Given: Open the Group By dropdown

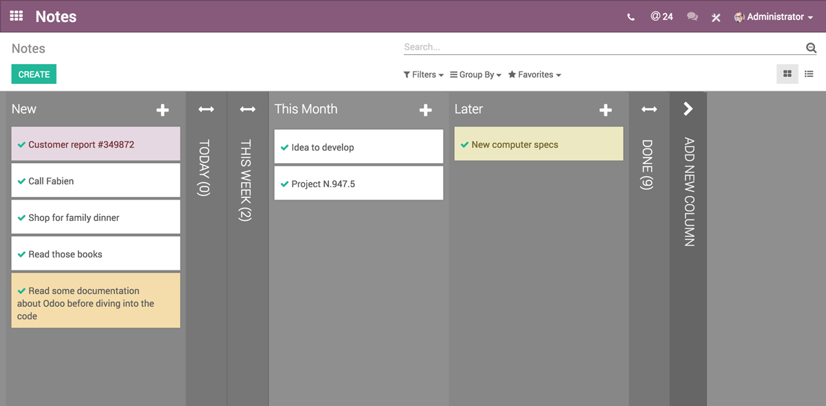Looking at the screenshot, I should (x=476, y=74).
